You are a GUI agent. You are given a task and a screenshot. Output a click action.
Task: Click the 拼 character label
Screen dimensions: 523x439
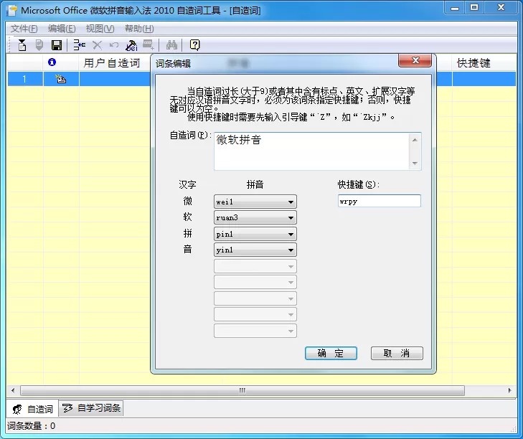pos(187,233)
